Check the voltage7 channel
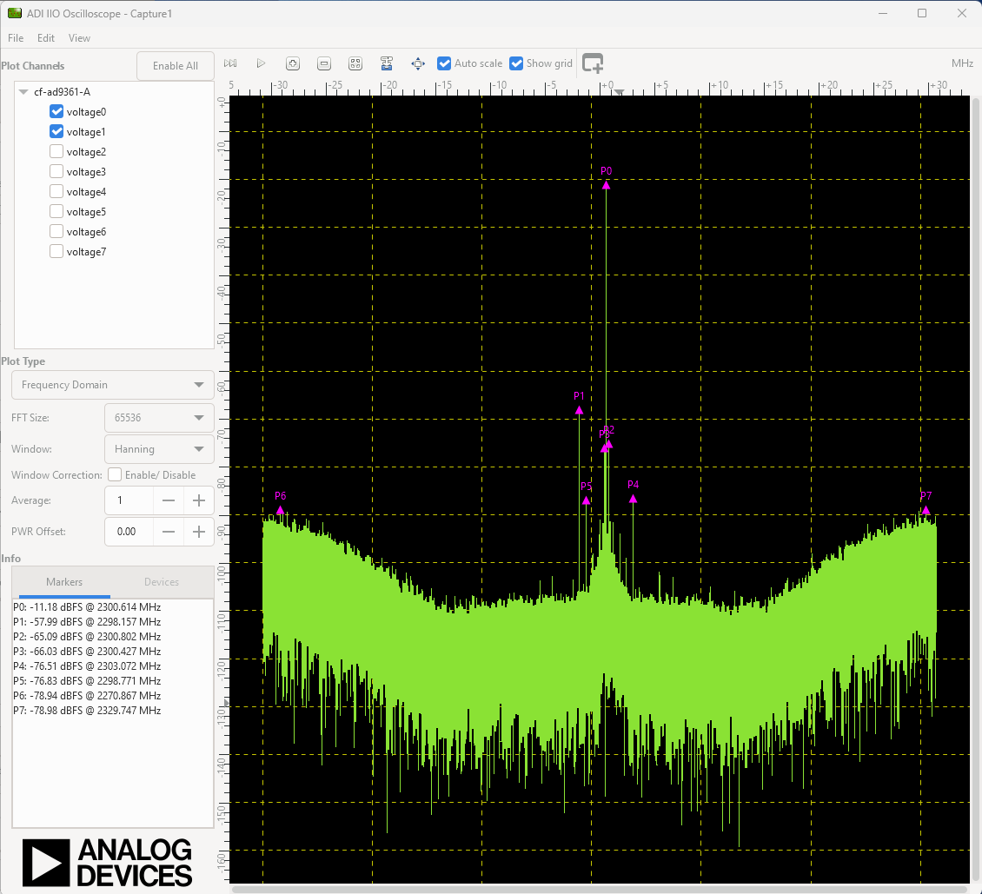Image resolution: width=982 pixels, height=894 pixels. tap(56, 252)
